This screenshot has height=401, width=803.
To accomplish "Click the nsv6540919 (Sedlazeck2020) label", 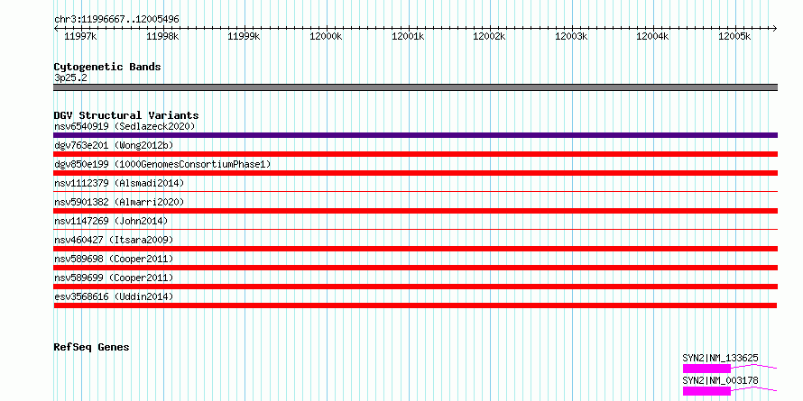I will [x=125, y=126].
